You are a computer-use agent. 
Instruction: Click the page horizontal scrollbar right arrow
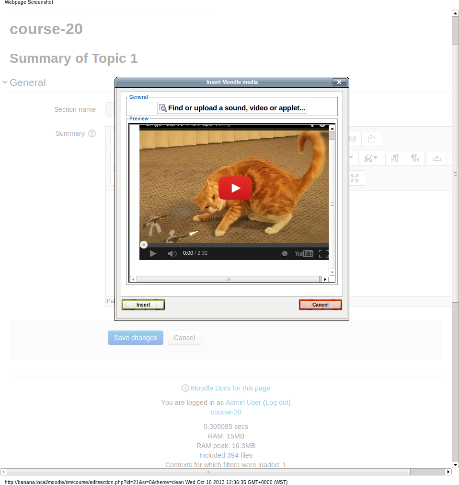pos(448,472)
